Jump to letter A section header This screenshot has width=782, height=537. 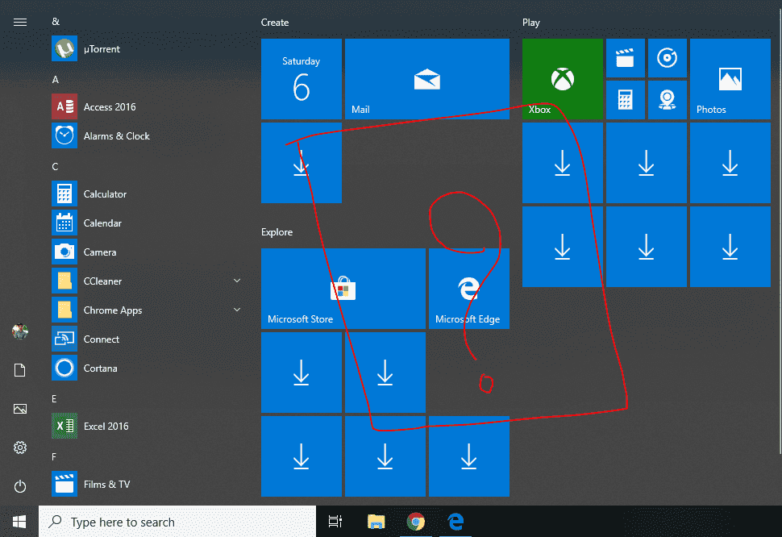click(56, 80)
